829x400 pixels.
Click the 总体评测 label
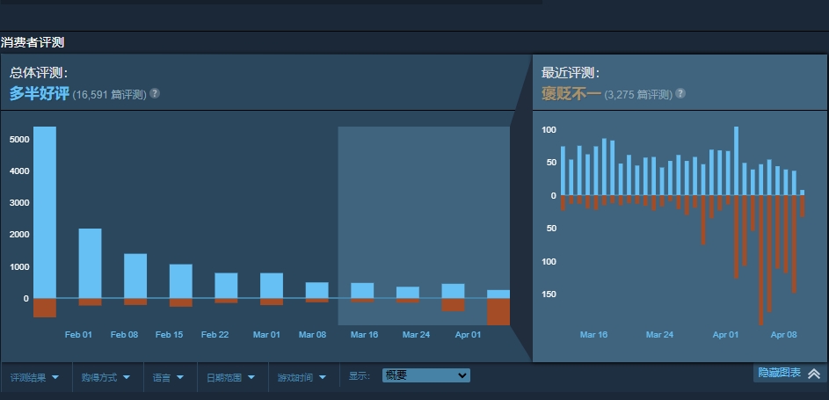point(39,73)
